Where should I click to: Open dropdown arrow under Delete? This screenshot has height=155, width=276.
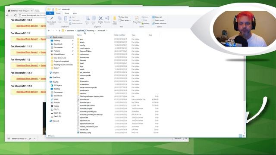pos(100,24)
